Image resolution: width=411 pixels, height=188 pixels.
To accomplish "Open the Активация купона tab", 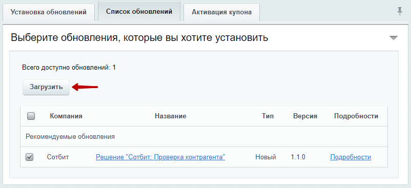I will (x=221, y=12).
